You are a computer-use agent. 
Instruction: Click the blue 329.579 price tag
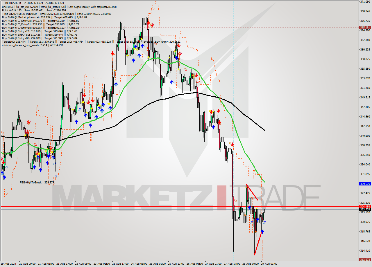point(364,184)
